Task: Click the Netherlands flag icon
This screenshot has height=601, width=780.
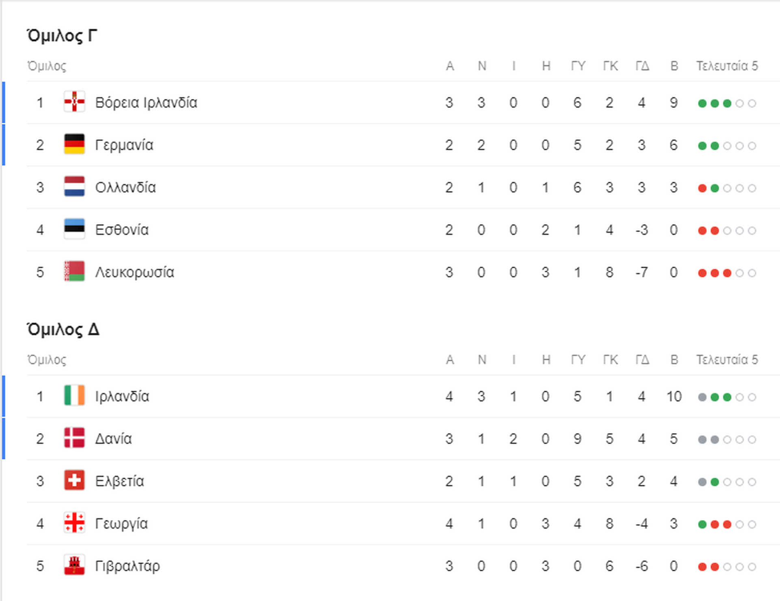Action: pyautogui.click(x=74, y=187)
